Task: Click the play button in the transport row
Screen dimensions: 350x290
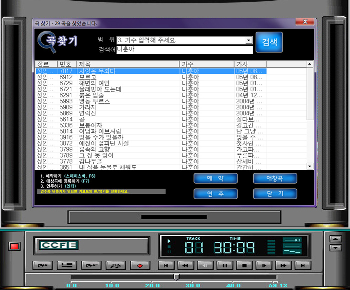Action: [x=264, y=265]
